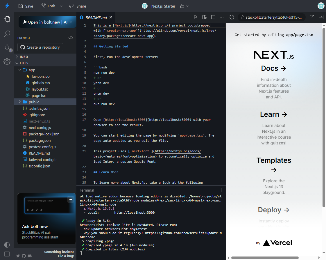Collapse the FILES section
This screenshot has width=326, height=260.
tap(45, 63)
